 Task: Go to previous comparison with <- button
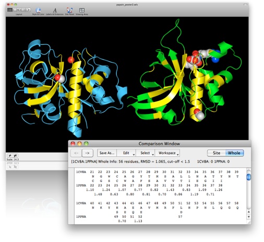point(76,153)
